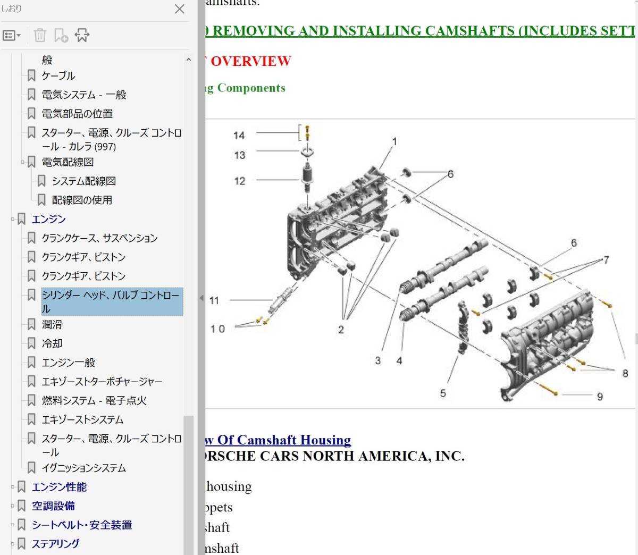The image size is (638, 555).
Task: Click bookmark icon beside クランクケース、サスペンション
Action: click(x=31, y=238)
